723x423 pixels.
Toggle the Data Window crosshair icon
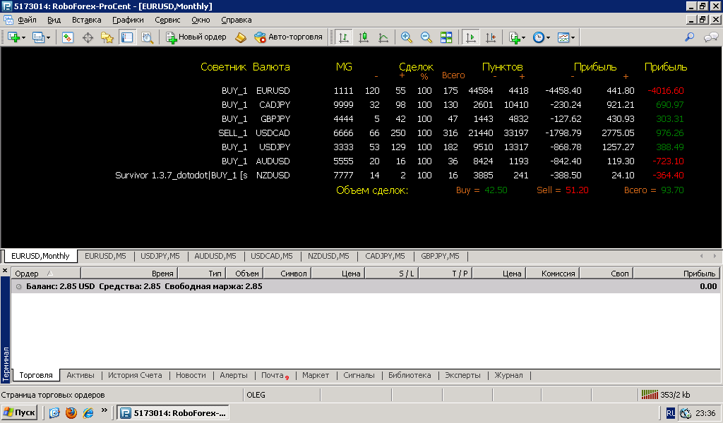pyautogui.click(x=88, y=37)
